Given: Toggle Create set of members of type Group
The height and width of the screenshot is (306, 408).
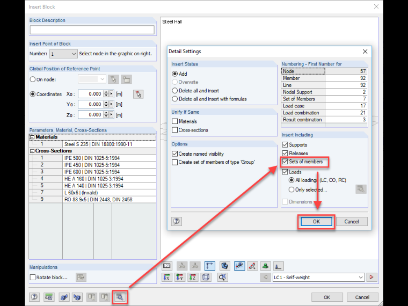Looking at the screenshot, I should (x=175, y=162).
